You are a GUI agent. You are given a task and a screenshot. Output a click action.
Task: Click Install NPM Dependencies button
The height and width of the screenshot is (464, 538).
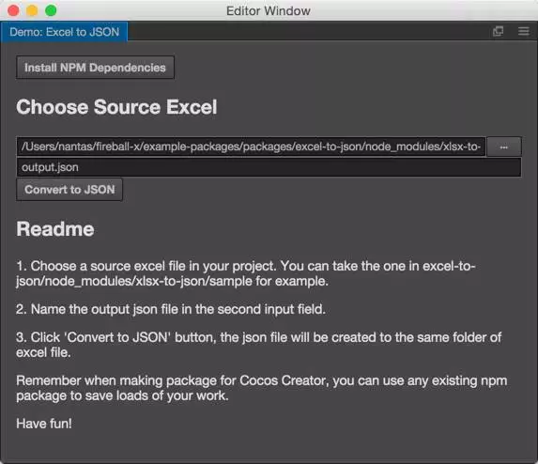click(x=95, y=68)
